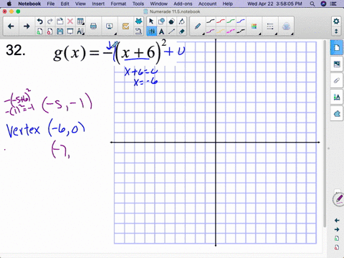This screenshot has width=344, height=258.
Task: Select the Regular Polygons tool
Action: [x=171, y=21]
